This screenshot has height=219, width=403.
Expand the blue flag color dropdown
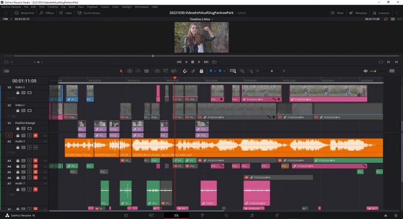coord(215,70)
